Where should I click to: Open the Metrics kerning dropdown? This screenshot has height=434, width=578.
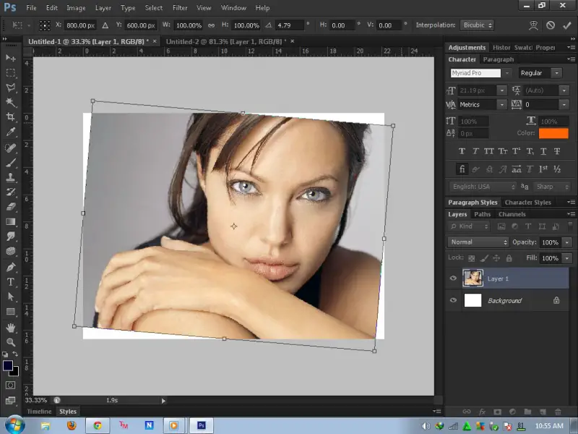pyautogui.click(x=501, y=105)
